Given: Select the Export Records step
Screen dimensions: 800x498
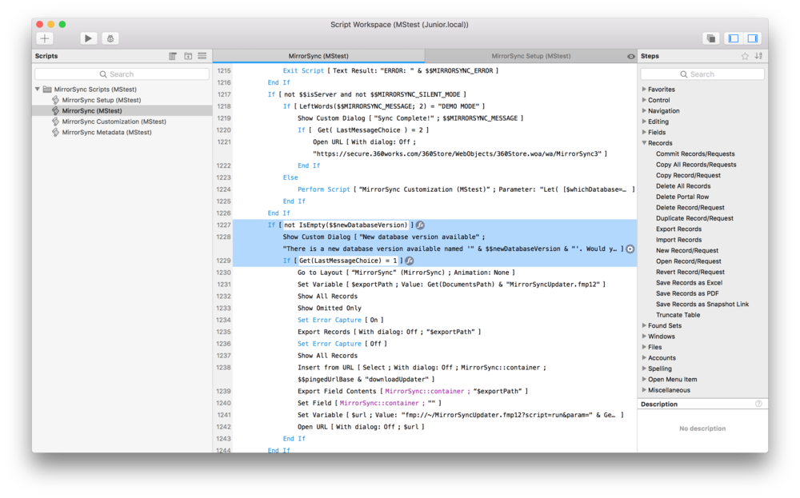Looking at the screenshot, I should click(678, 229).
